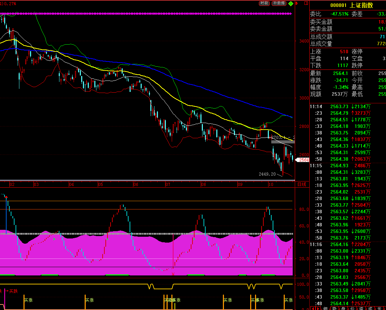Viewport: 386px width, 310px height.
Task: Click the 3400 price axis label
Action: (304, 41)
